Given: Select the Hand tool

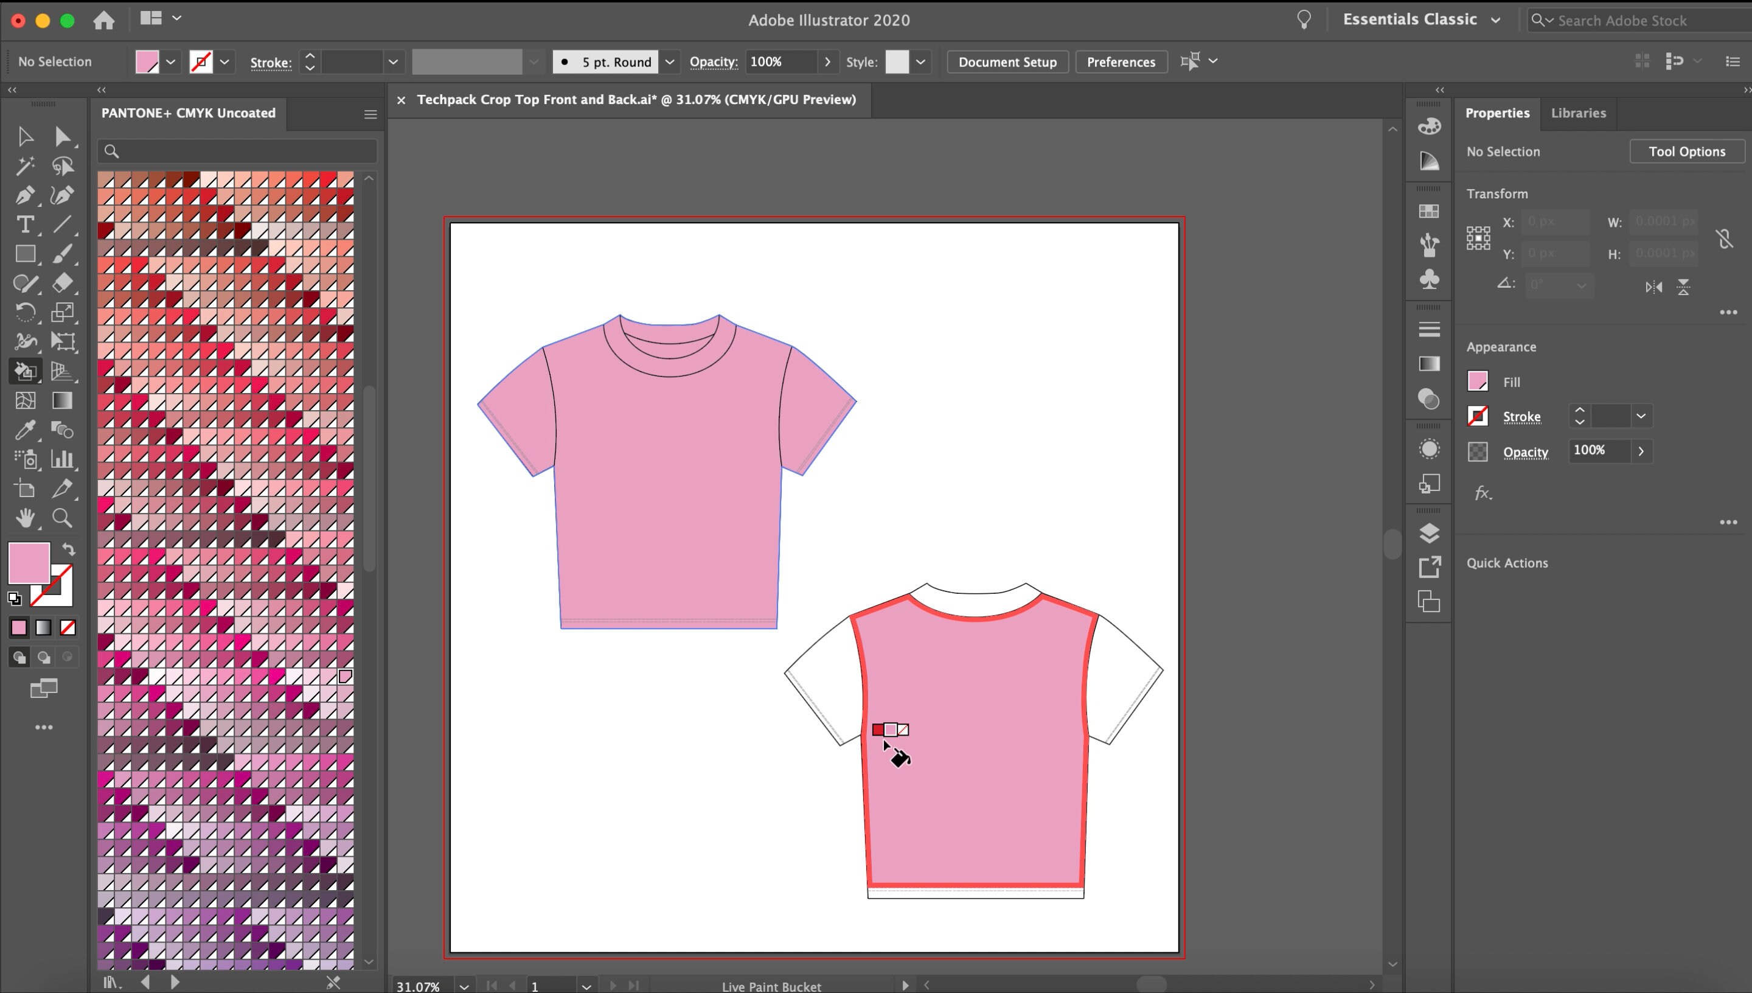Looking at the screenshot, I should coord(25,518).
